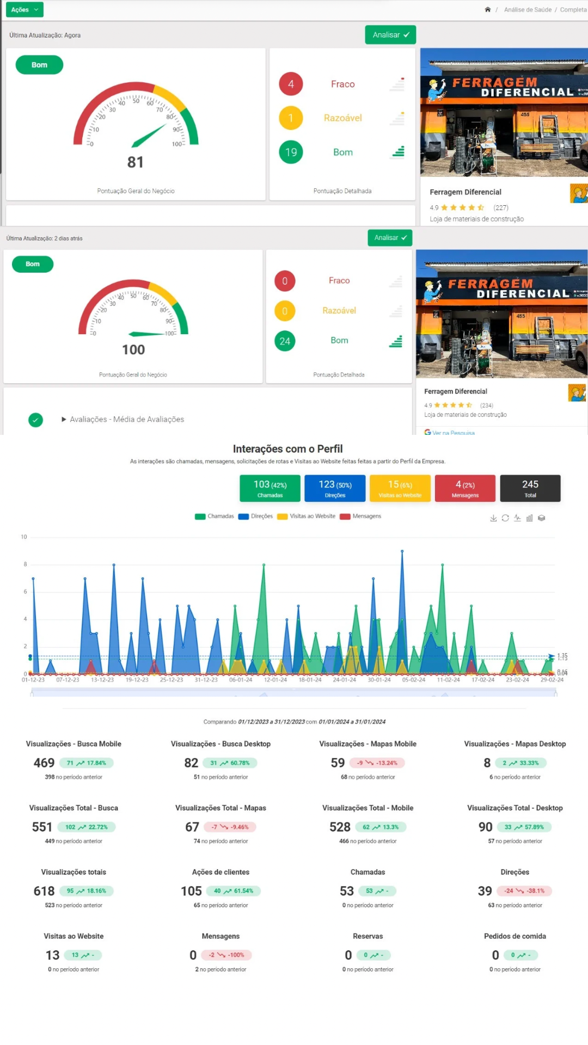Open the Ações dropdown menu

point(24,10)
